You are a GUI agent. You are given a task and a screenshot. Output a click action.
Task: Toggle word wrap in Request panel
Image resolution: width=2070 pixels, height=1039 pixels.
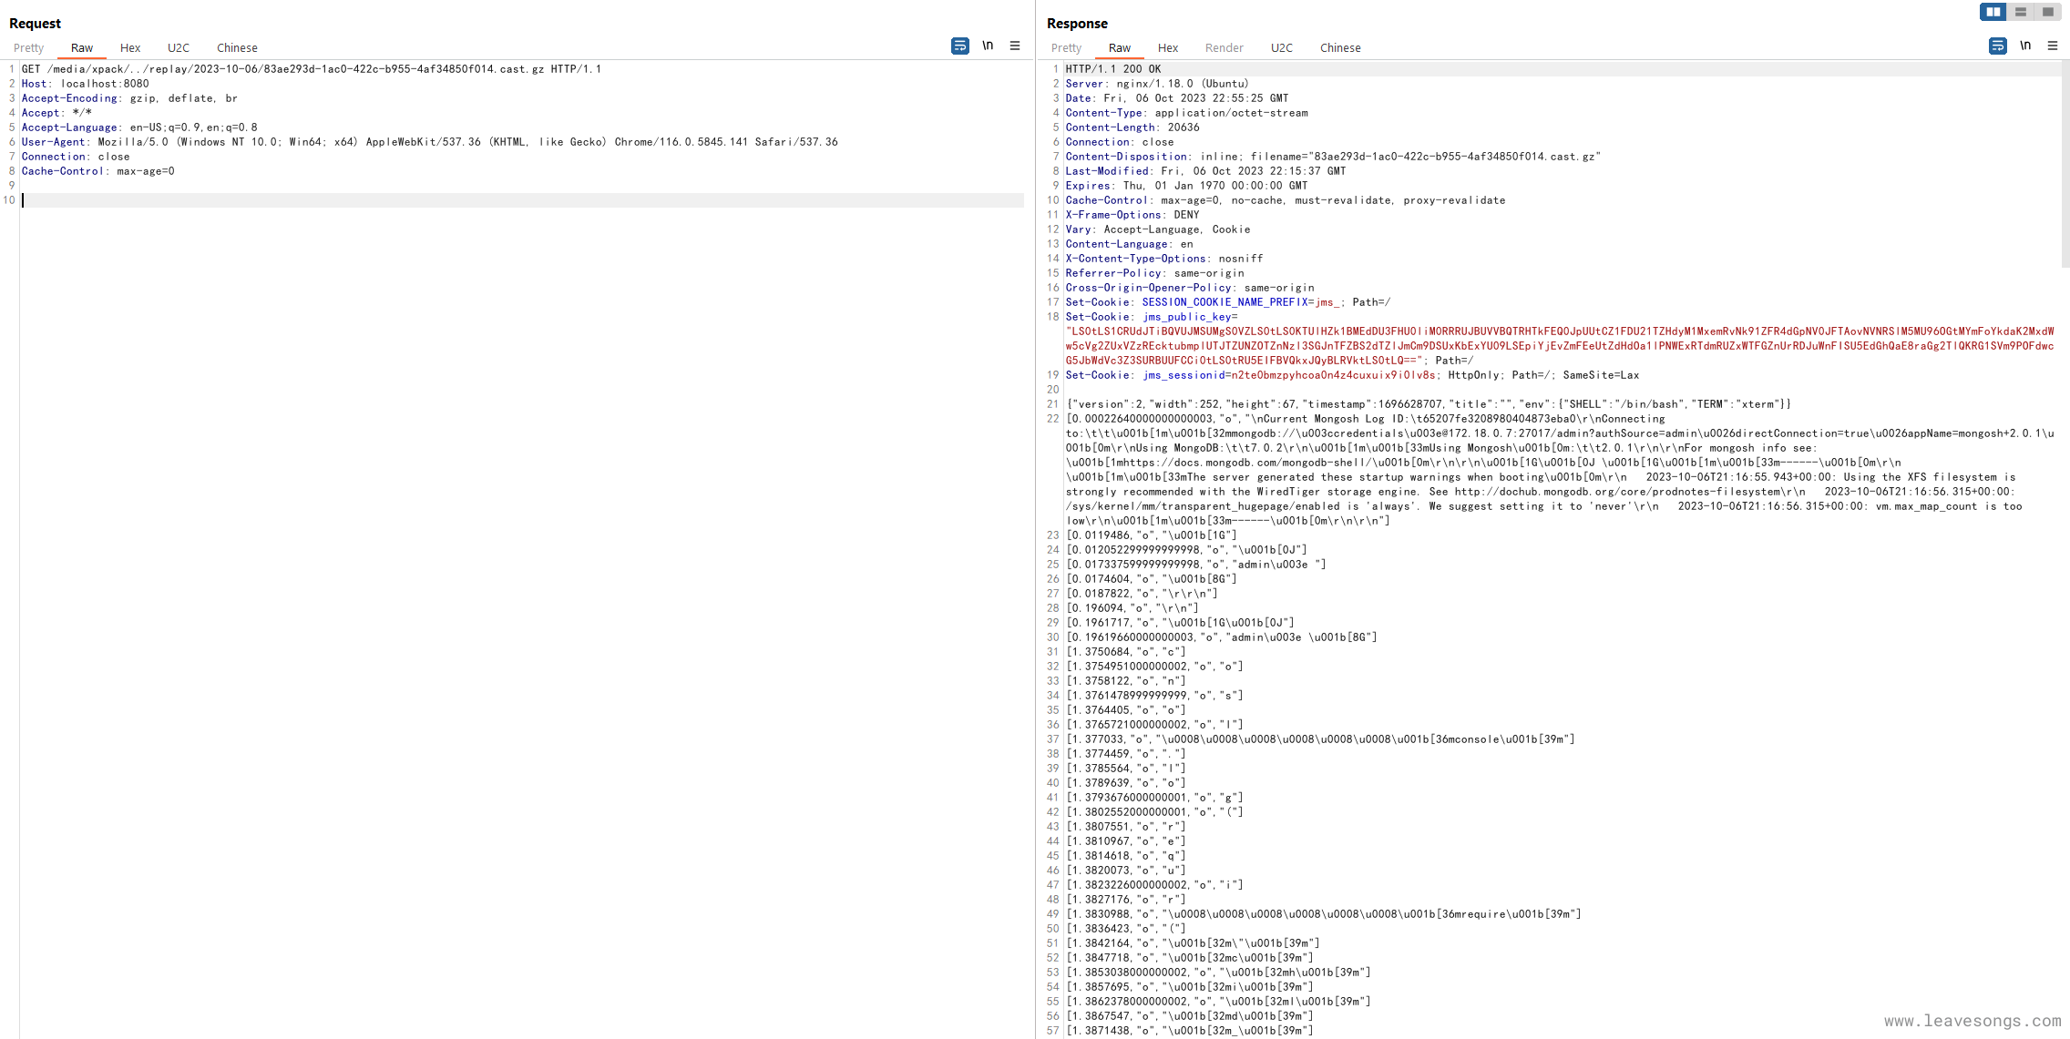click(959, 46)
